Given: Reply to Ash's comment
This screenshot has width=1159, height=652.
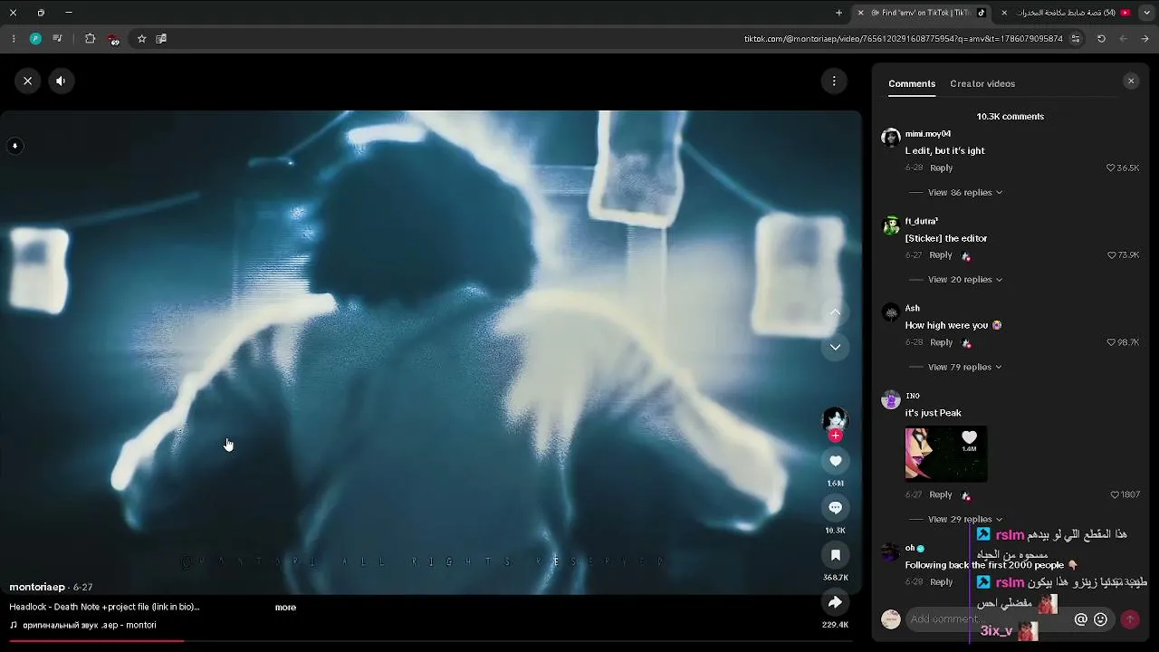Looking at the screenshot, I should click(x=941, y=342).
